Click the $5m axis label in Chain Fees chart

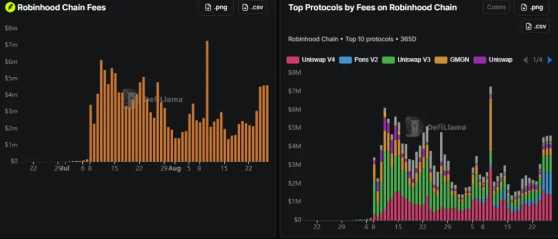pyautogui.click(x=11, y=78)
